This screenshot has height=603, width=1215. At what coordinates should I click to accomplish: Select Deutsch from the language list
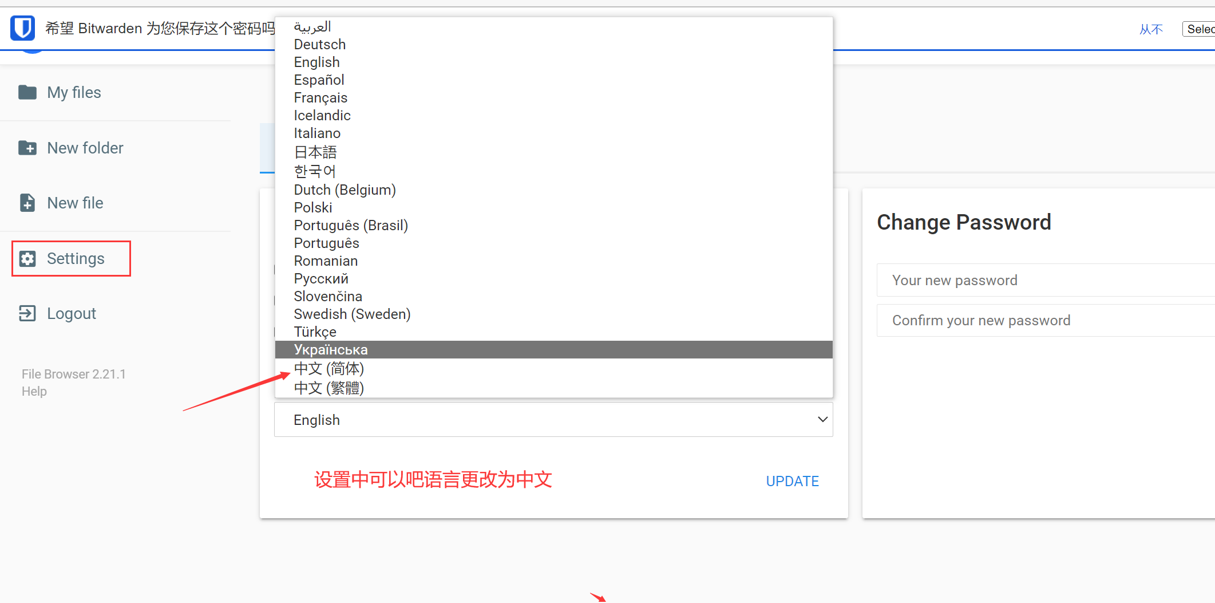[x=319, y=45]
